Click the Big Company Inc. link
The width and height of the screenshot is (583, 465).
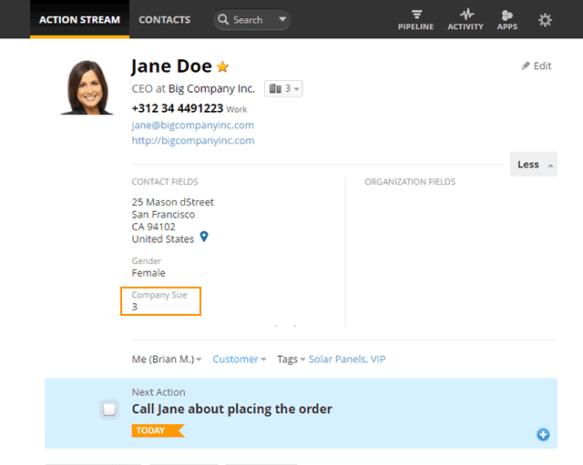click(211, 89)
